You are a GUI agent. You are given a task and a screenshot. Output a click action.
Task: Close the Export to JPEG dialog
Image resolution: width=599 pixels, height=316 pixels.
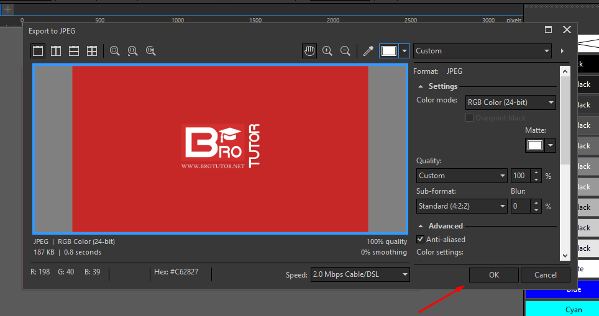coord(567,30)
